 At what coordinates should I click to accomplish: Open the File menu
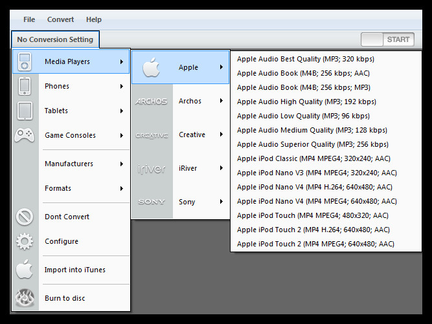pyautogui.click(x=29, y=19)
